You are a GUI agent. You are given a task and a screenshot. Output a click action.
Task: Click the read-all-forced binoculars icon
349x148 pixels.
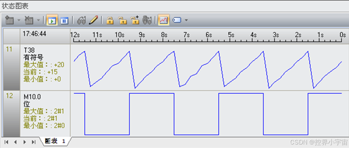pyautogui.click(x=147, y=20)
